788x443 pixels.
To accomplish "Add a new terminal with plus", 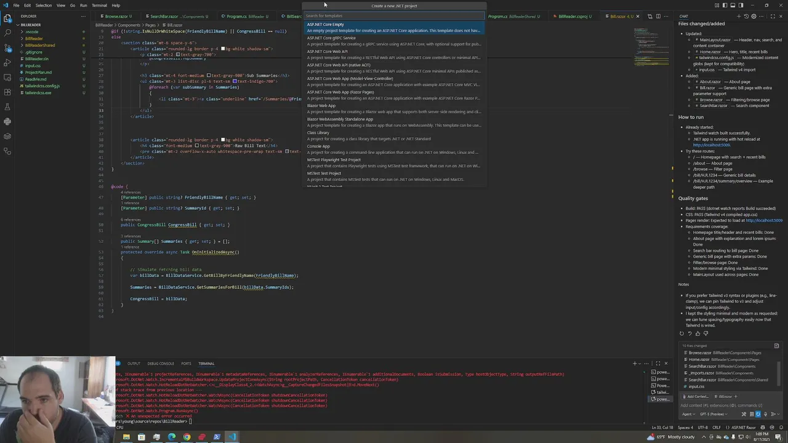I will [x=635, y=364].
